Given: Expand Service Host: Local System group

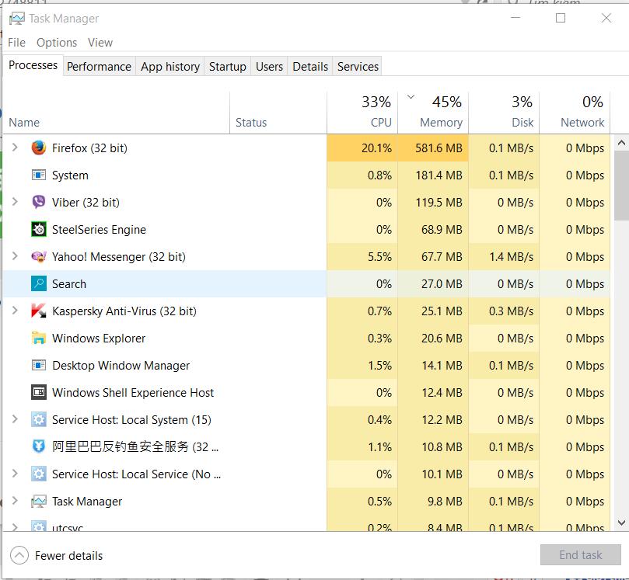Looking at the screenshot, I should pos(15,420).
